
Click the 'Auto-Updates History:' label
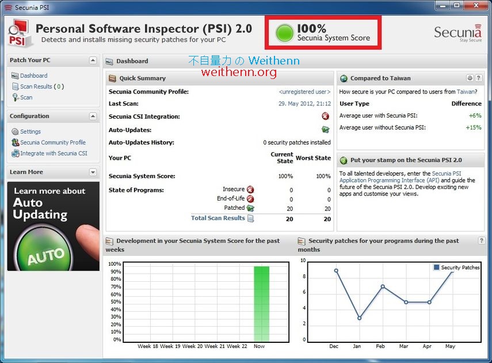(x=141, y=143)
